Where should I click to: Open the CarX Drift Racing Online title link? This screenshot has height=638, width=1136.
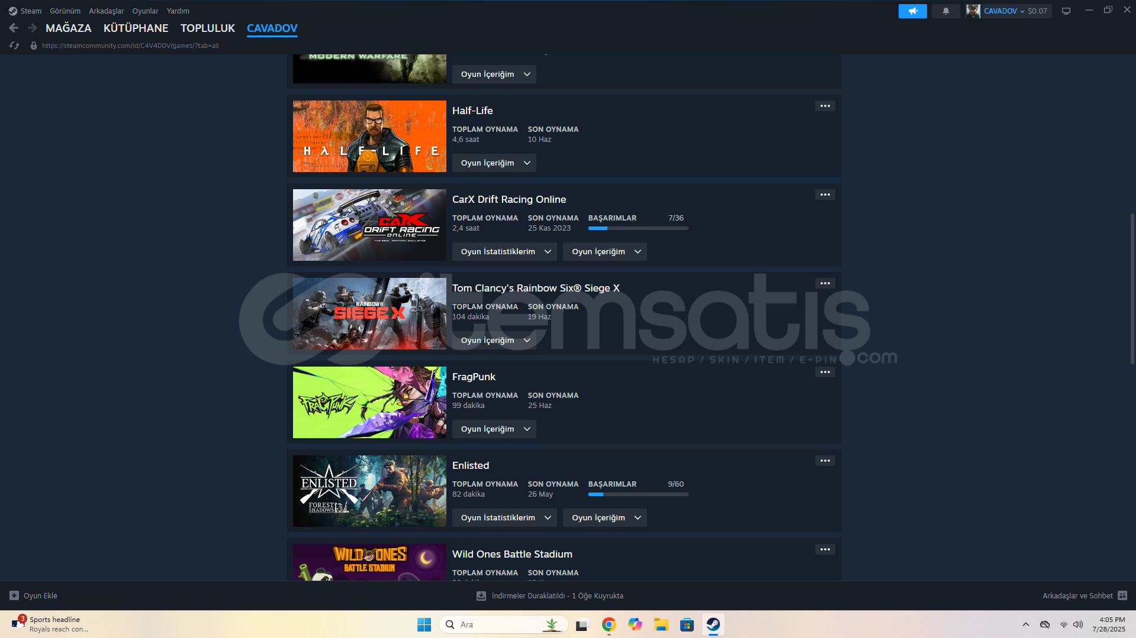pyautogui.click(x=509, y=199)
